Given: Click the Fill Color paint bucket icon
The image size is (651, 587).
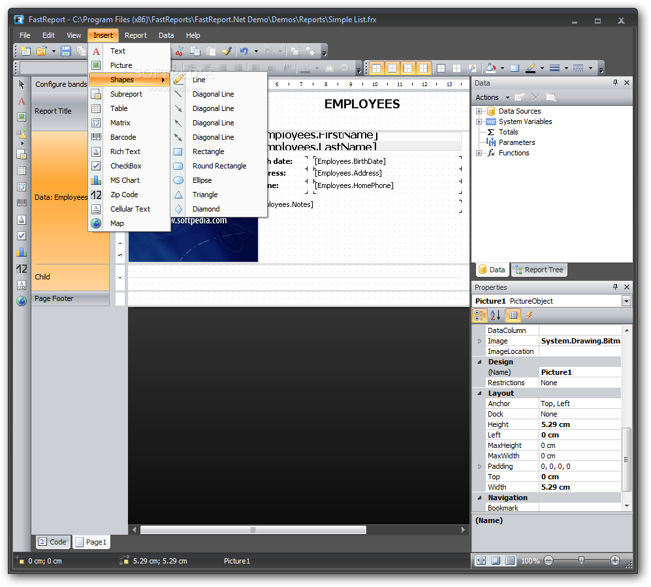Looking at the screenshot, I should point(491,68).
